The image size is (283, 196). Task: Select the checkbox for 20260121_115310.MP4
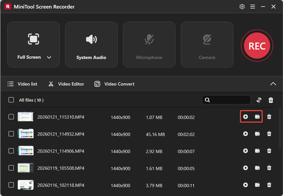(x=11, y=117)
